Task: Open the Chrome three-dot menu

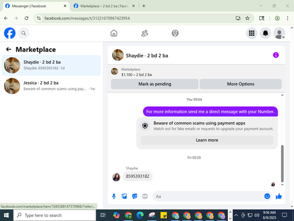Action: click(288, 18)
